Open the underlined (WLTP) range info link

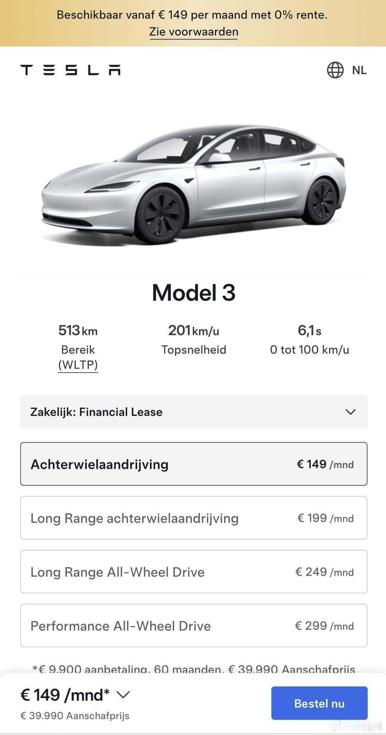coord(78,365)
